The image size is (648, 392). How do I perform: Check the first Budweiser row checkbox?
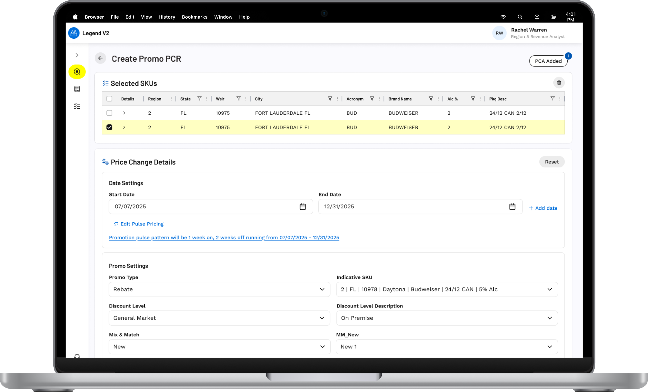109,113
